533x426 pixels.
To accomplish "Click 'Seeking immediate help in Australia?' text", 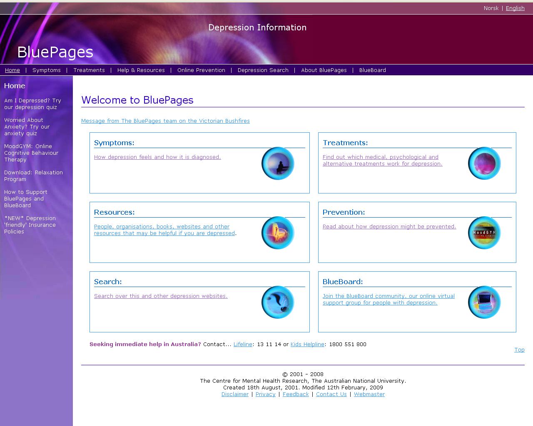I will click(145, 344).
